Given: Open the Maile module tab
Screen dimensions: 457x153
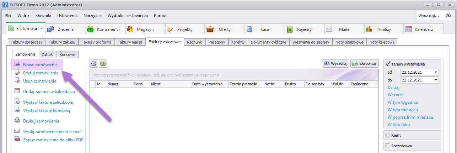Looking at the screenshot, I should [x=344, y=29].
